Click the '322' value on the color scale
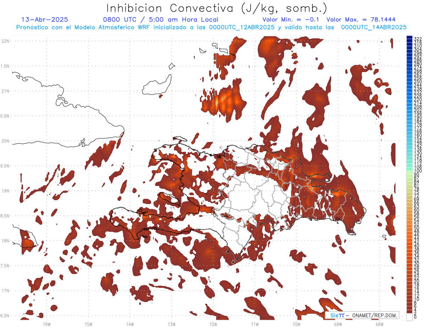Image resolution: width=426 pixels, height=329 pixels. point(417,38)
